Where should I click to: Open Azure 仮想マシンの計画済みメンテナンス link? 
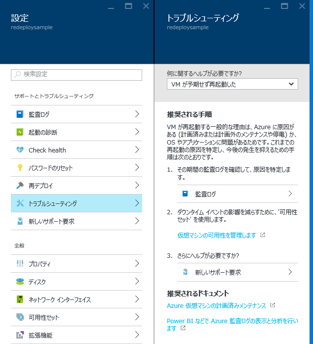(216, 305)
